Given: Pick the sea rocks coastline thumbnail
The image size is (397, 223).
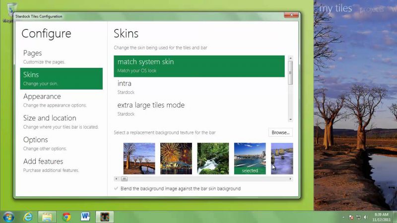Looking at the screenshot, I should pyautogui.click(x=282, y=159).
